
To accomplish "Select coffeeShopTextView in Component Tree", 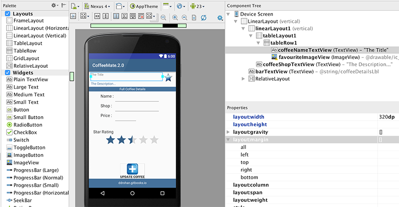I will 324,64.
